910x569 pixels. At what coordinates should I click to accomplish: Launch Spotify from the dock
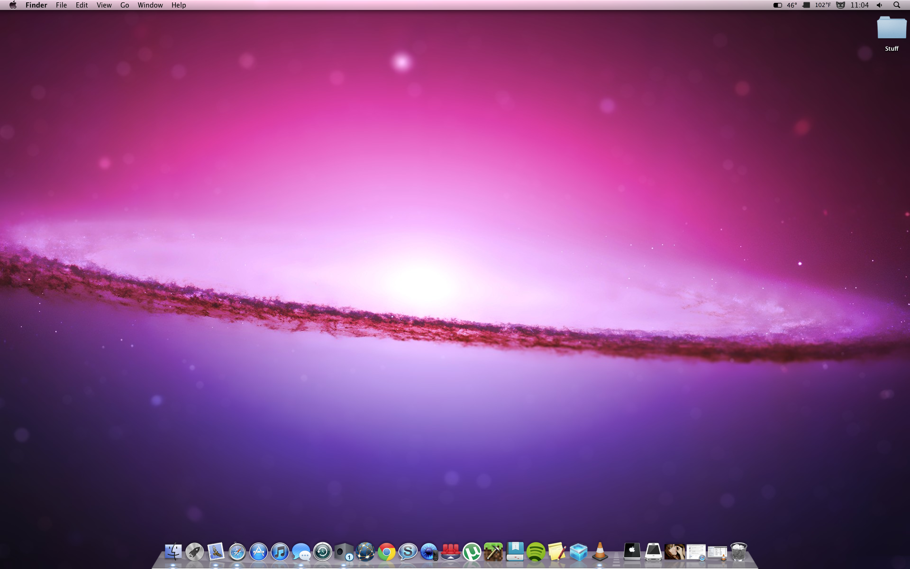536,552
